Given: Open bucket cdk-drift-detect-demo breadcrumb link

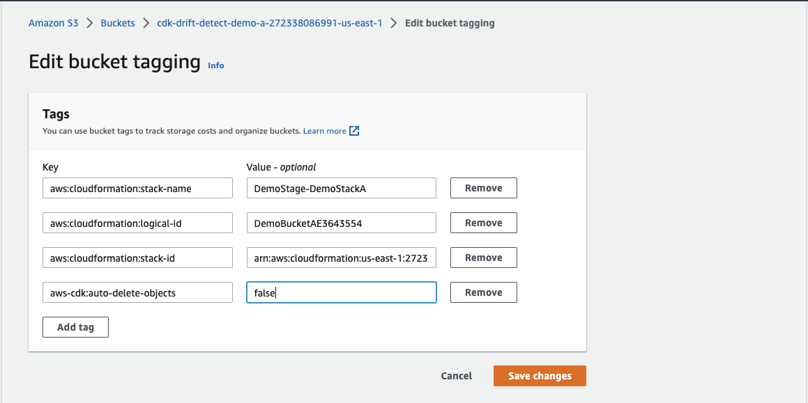Looking at the screenshot, I should coord(270,22).
